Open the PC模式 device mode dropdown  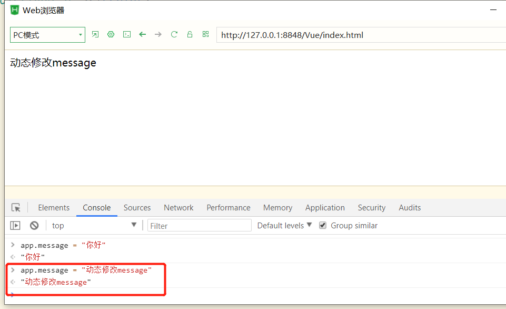click(47, 35)
